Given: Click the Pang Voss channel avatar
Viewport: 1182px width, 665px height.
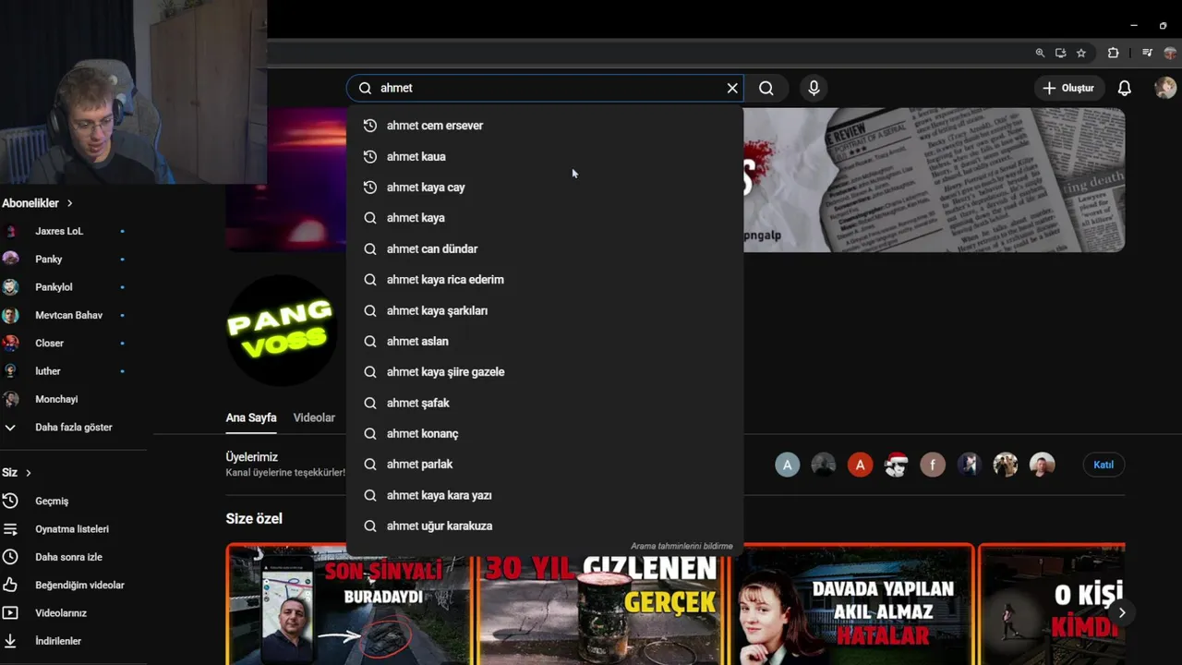Looking at the screenshot, I should click(282, 331).
